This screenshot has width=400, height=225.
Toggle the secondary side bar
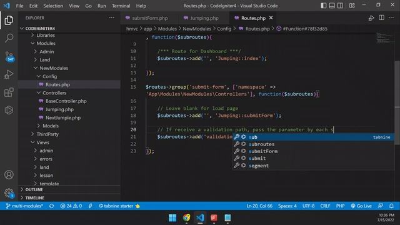point(340,6)
